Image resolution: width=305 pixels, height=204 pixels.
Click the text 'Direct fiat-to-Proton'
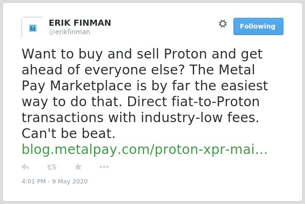(193, 102)
